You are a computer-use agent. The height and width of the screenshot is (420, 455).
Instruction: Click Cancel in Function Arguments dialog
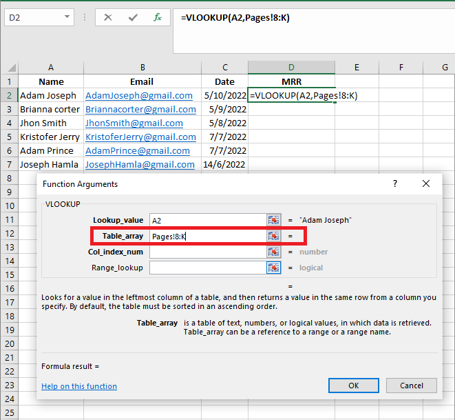411,386
